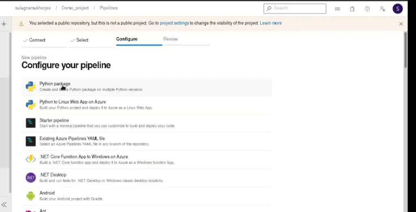The height and width of the screenshot is (212, 416).
Task: Click 'Build and run tests for .NET Desktop' description
Action: click(x=101, y=180)
